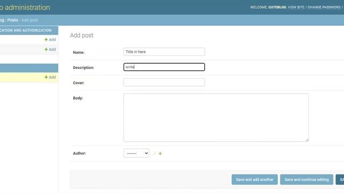Click the pencil edit icon next to Author
Image resolution: width=344 pixels, height=194 pixels.
point(154,154)
